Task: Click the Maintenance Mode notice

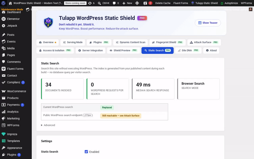Action: 12,9
